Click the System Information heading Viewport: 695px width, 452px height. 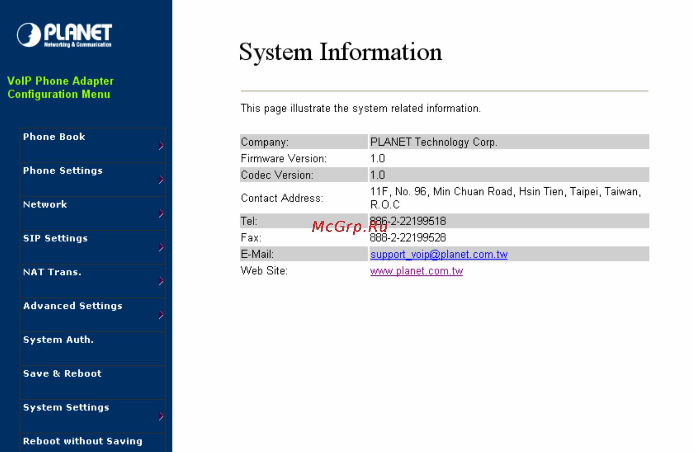341,52
